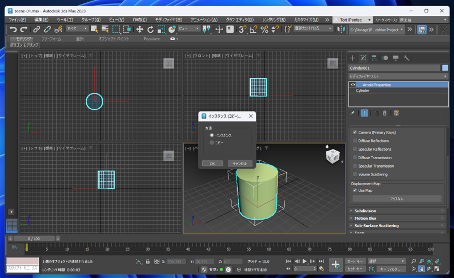
Task: Click the ポリゴン モデリング button
Action: click(24, 45)
